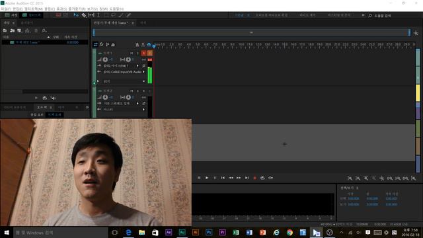423x238 pixels.
Task: Click the Zoom Out Amplitude icon
Action: (x=358, y=178)
